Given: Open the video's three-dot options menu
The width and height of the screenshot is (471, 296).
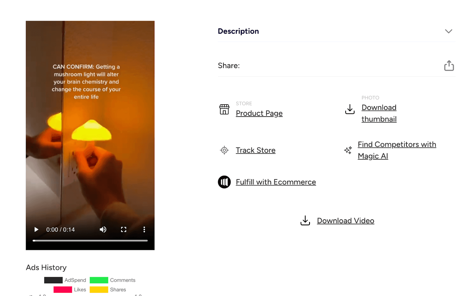Looking at the screenshot, I should click(144, 229).
